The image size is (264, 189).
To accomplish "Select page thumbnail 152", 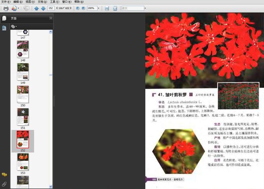I will point(23,140).
